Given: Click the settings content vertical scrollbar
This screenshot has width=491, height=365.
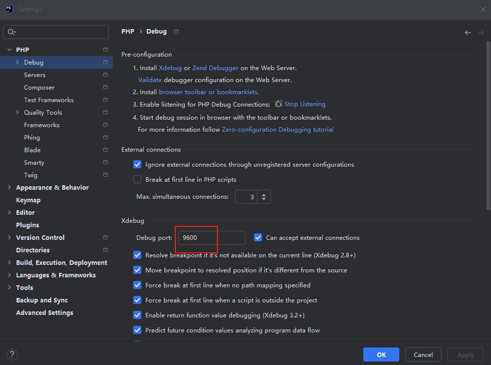Looking at the screenshot, I should tap(488, 126).
